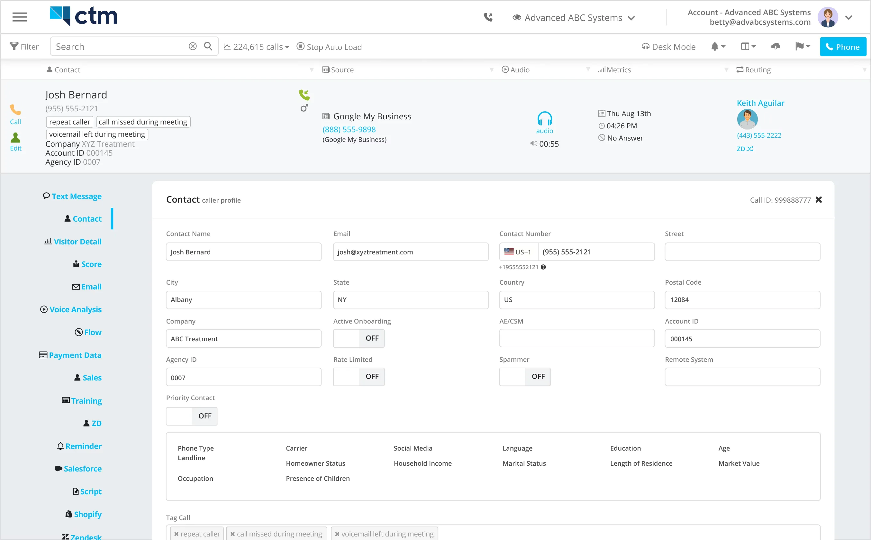871x540 pixels.
Task: Click the orange Call icon for Josh Bernard
Action: pyautogui.click(x=15, y=110)
